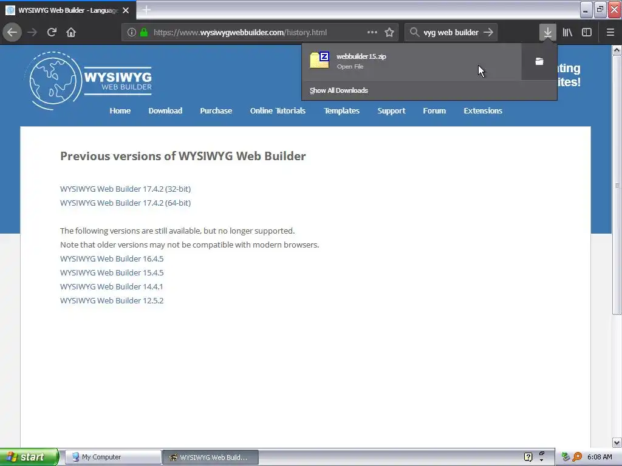Click the 'Previous versions of WYSIWYG Web Builder' heading
This screenshot has width=622, height=466.
[x=183, y=156]
